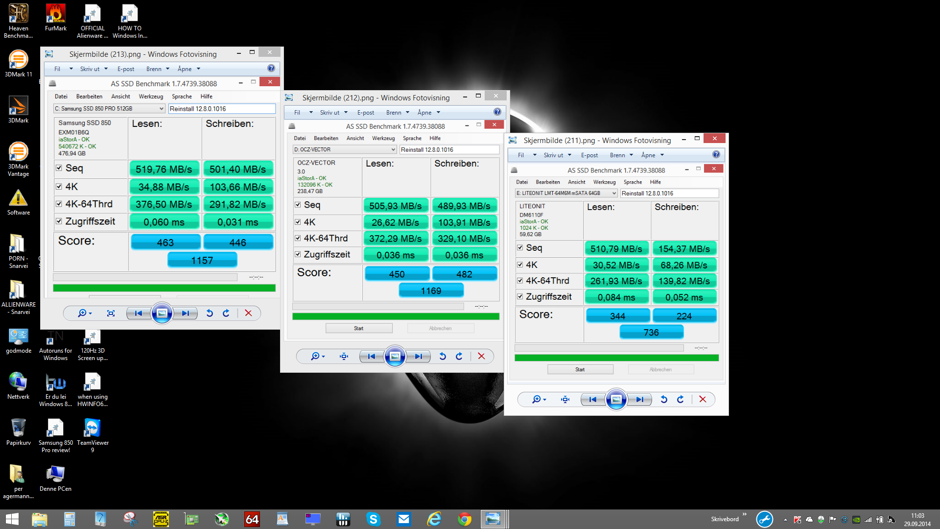Click Start button in LITEONIT benchmark

coord(580,369)
